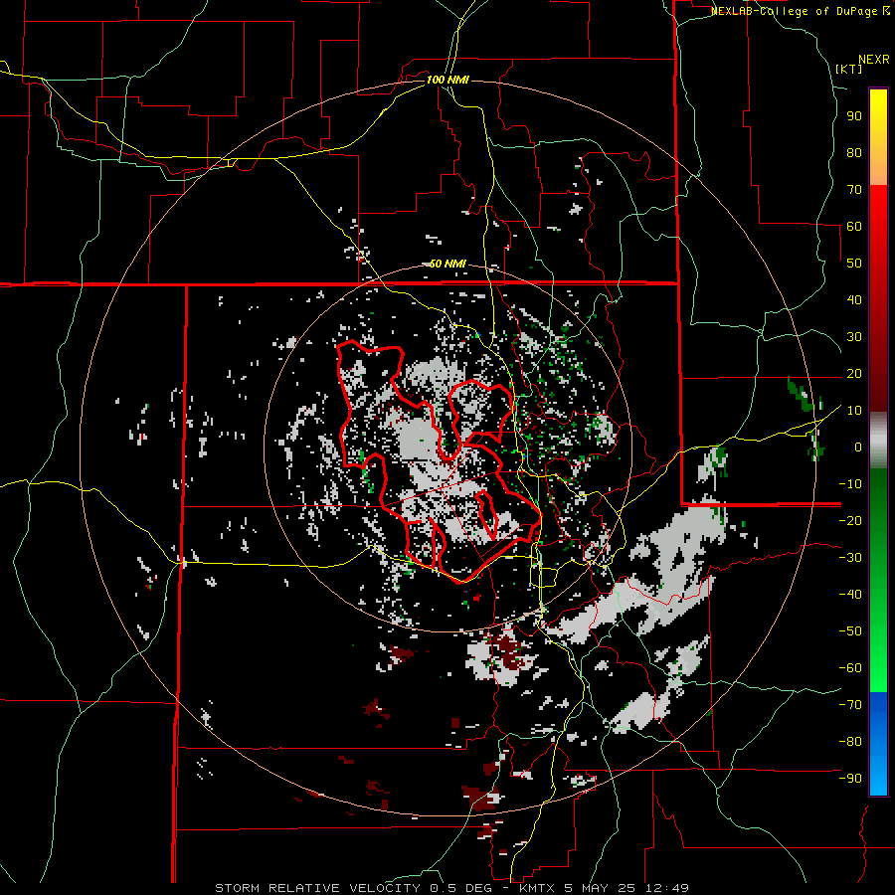Click the 10 value on the velocity scale
This screenshot has height=895, width=895.
click(x=854, y=411)
